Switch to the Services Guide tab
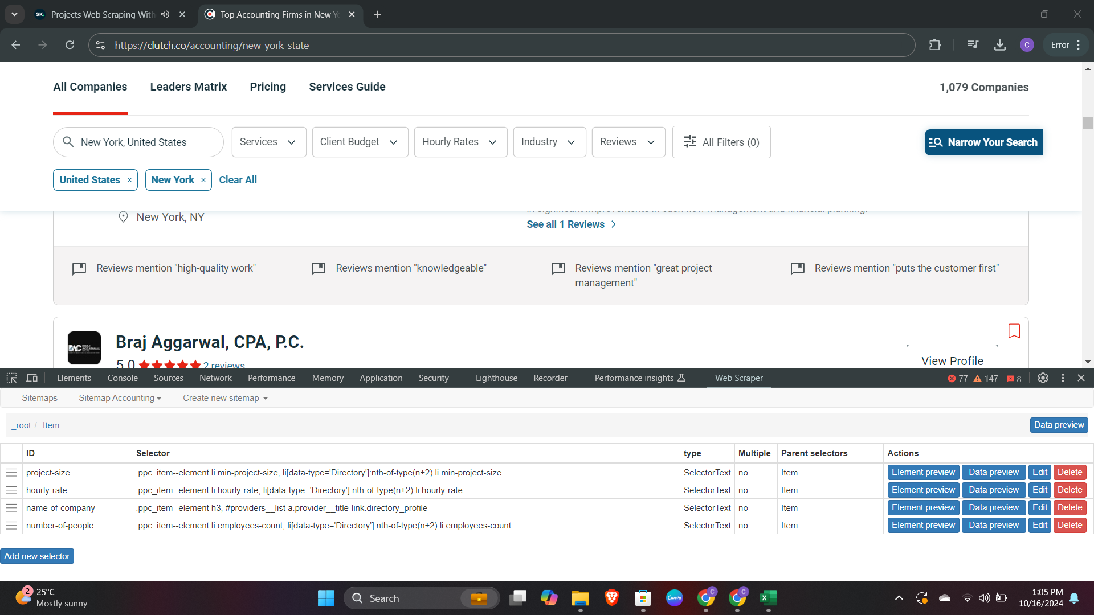1094x615 pixels. pos(347,87)
